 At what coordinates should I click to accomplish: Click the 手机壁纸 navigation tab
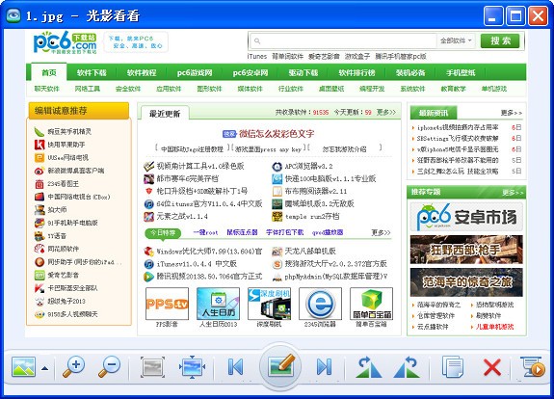(461, 73)
